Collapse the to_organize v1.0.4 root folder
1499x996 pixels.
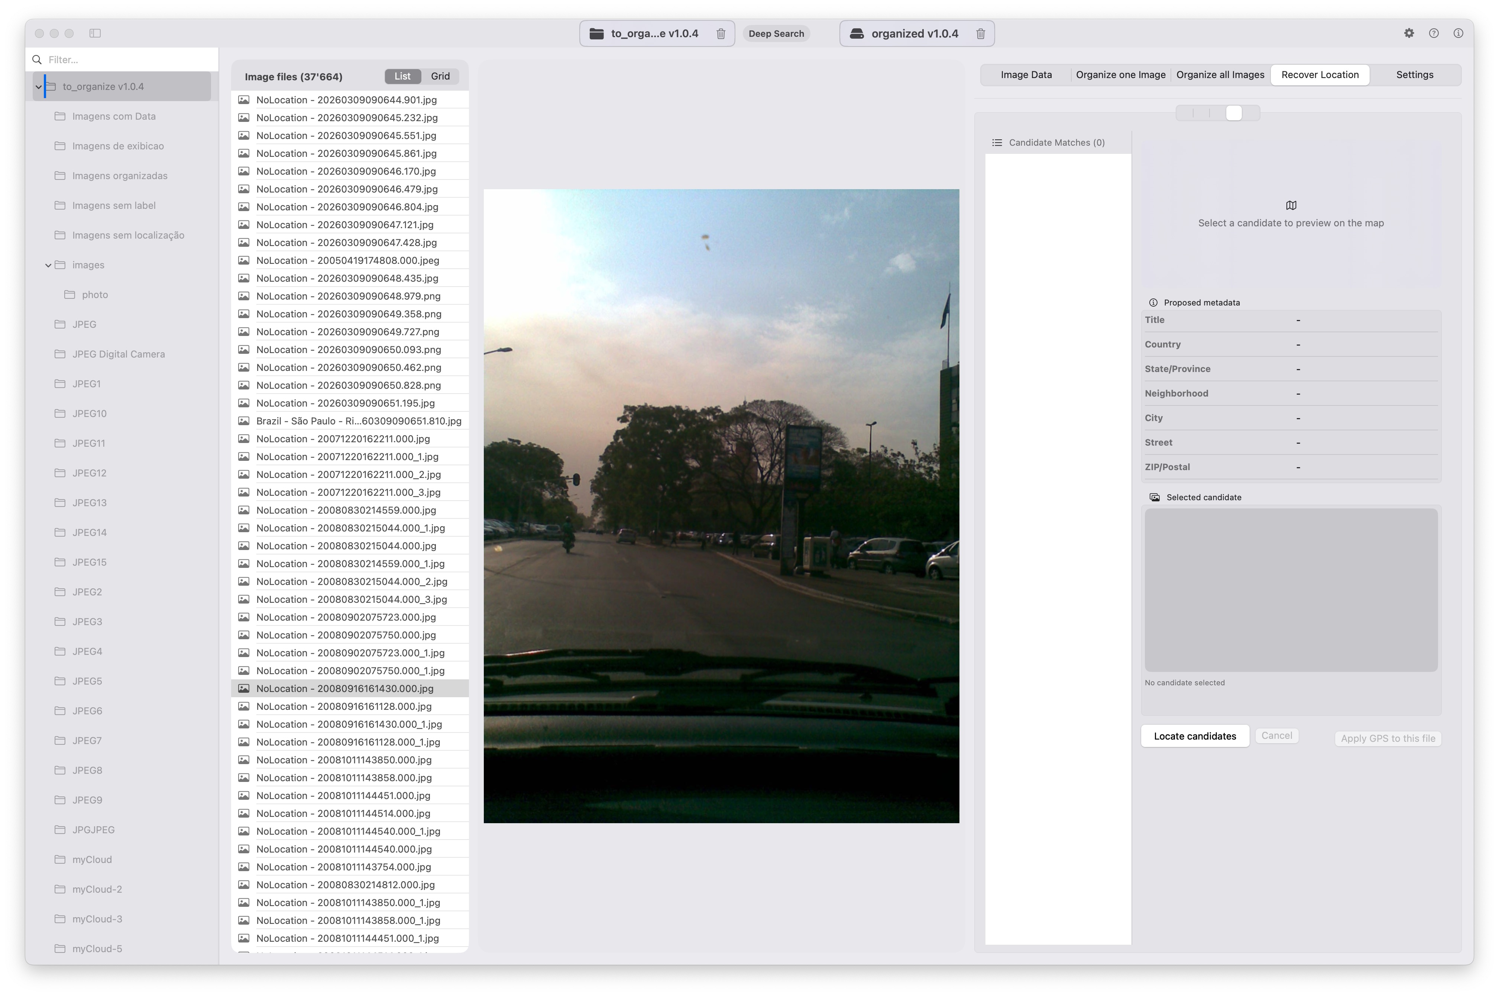[x=39, y=87]
